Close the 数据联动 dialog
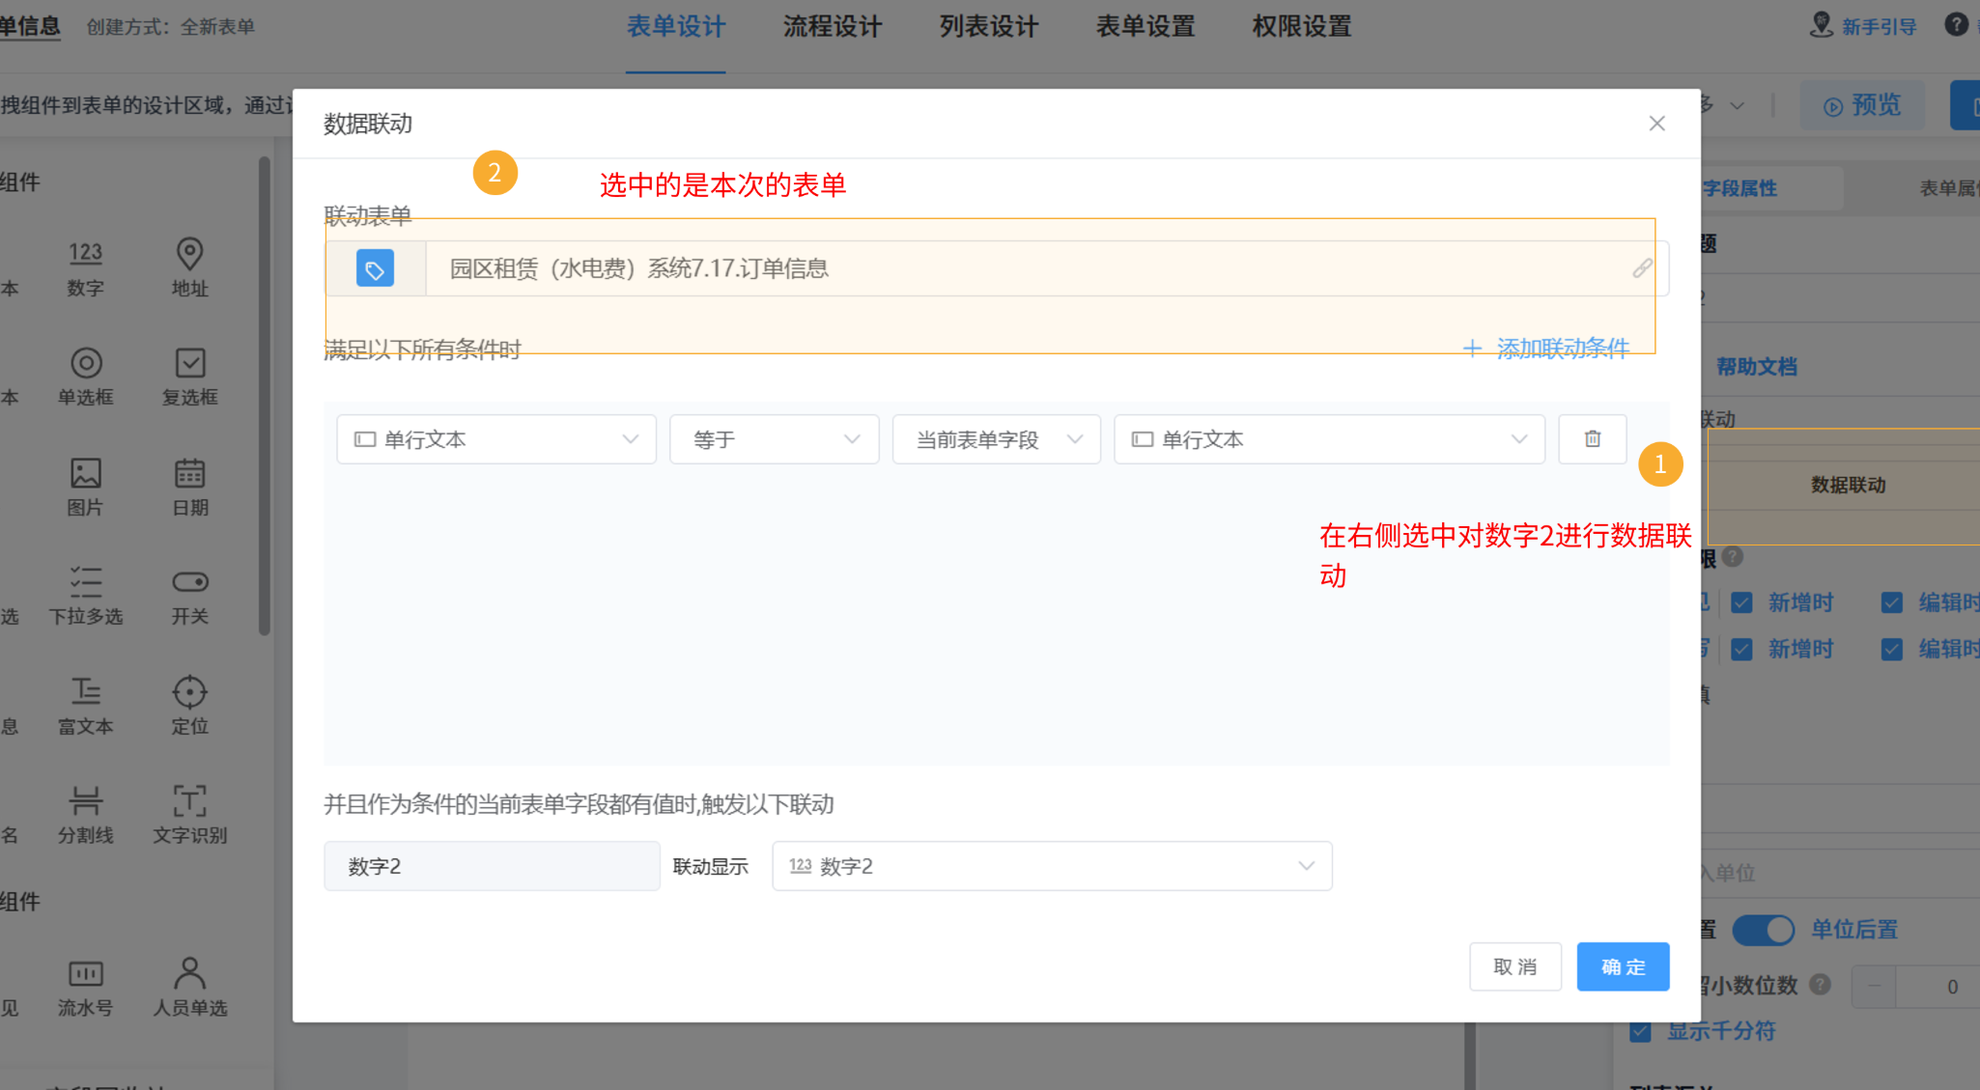The width and height of the screenshot is (1980, 1090). 1656,124
